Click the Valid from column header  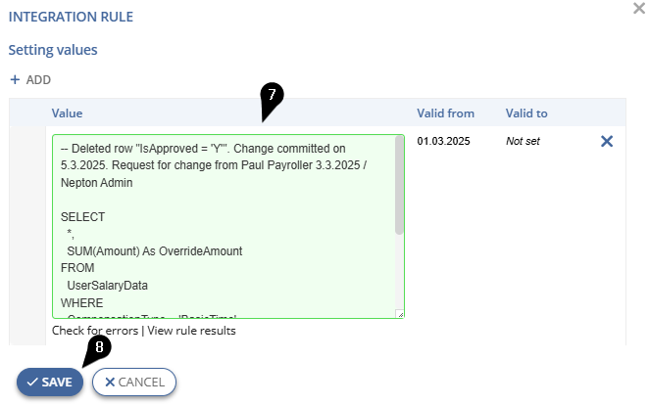(x=445, y=113)
